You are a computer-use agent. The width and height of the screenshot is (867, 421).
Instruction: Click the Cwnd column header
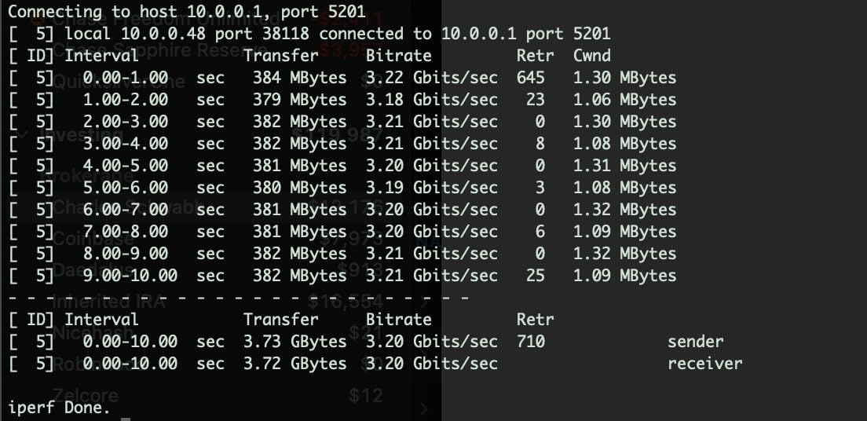[591, 56]
